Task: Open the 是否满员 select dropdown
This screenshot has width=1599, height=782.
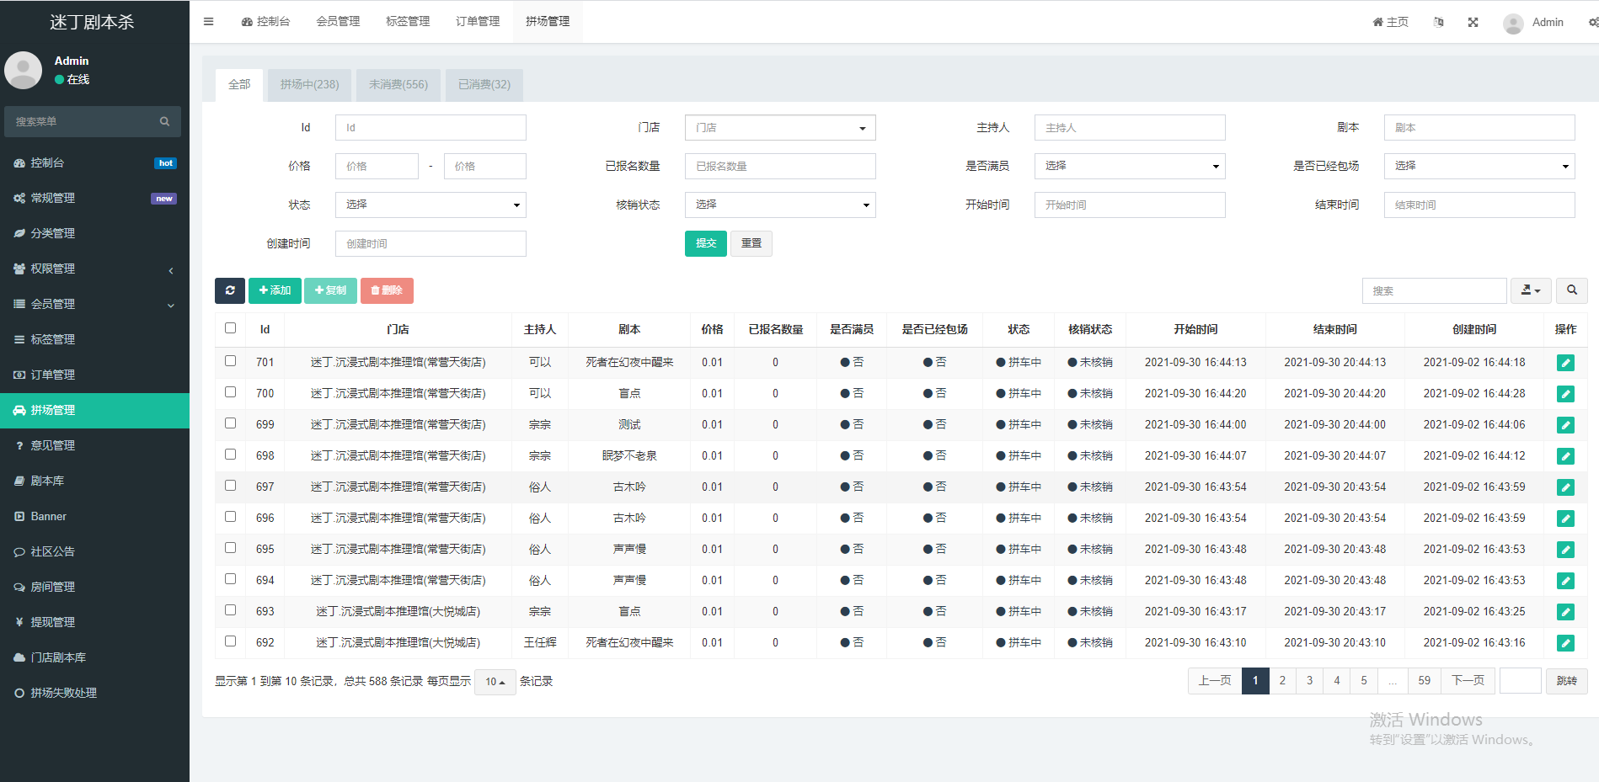Action: click(1129, 167)
